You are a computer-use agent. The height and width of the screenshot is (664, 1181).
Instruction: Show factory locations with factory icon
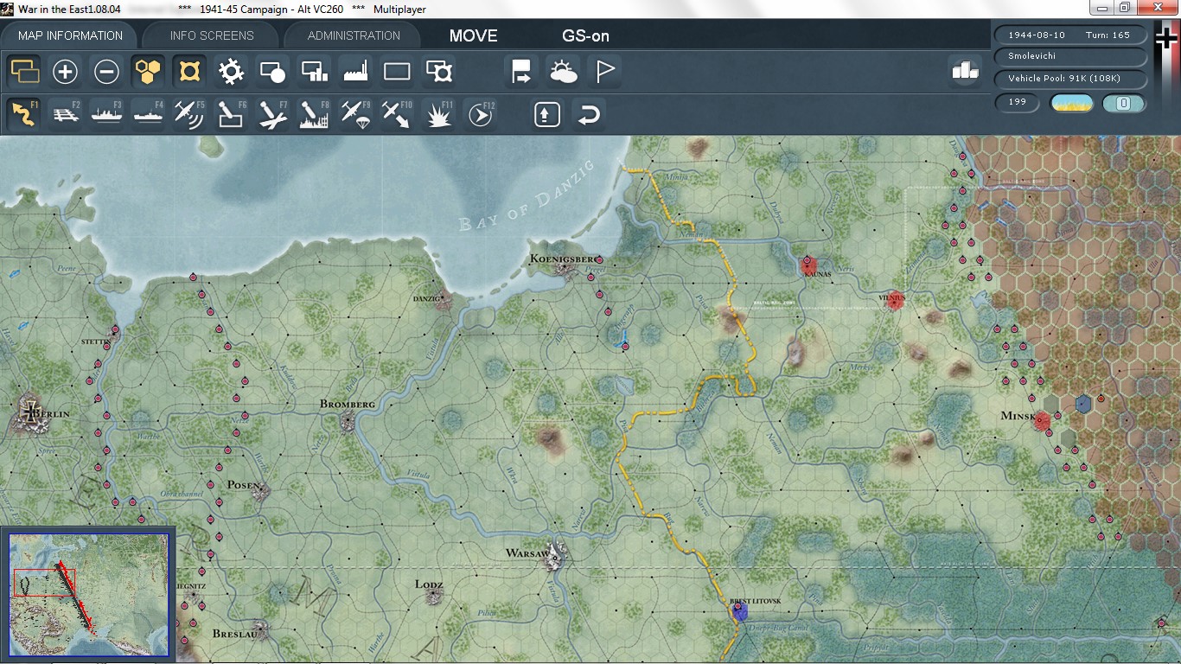[x=355, y=71]
